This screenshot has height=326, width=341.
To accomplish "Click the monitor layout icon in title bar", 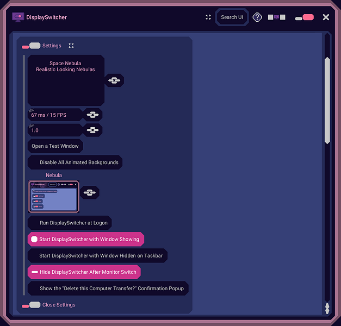I will click(x=276, y=17).
